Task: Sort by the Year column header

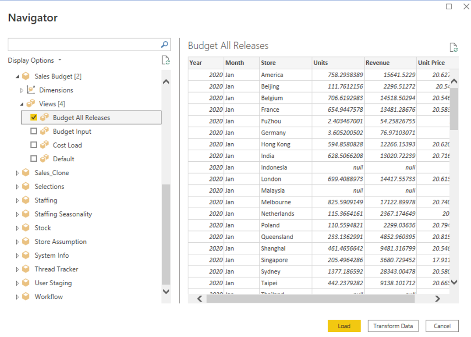Action: (206, 63)
